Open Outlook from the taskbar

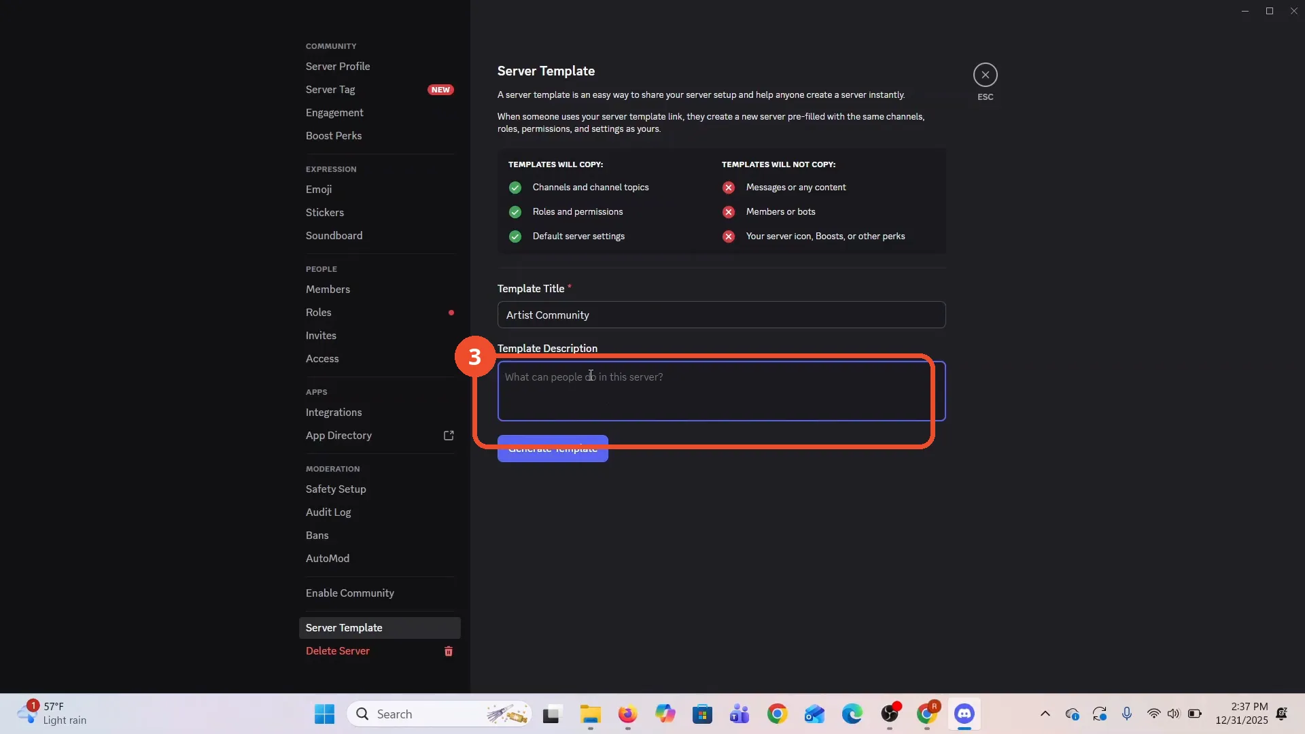point(814,714)
